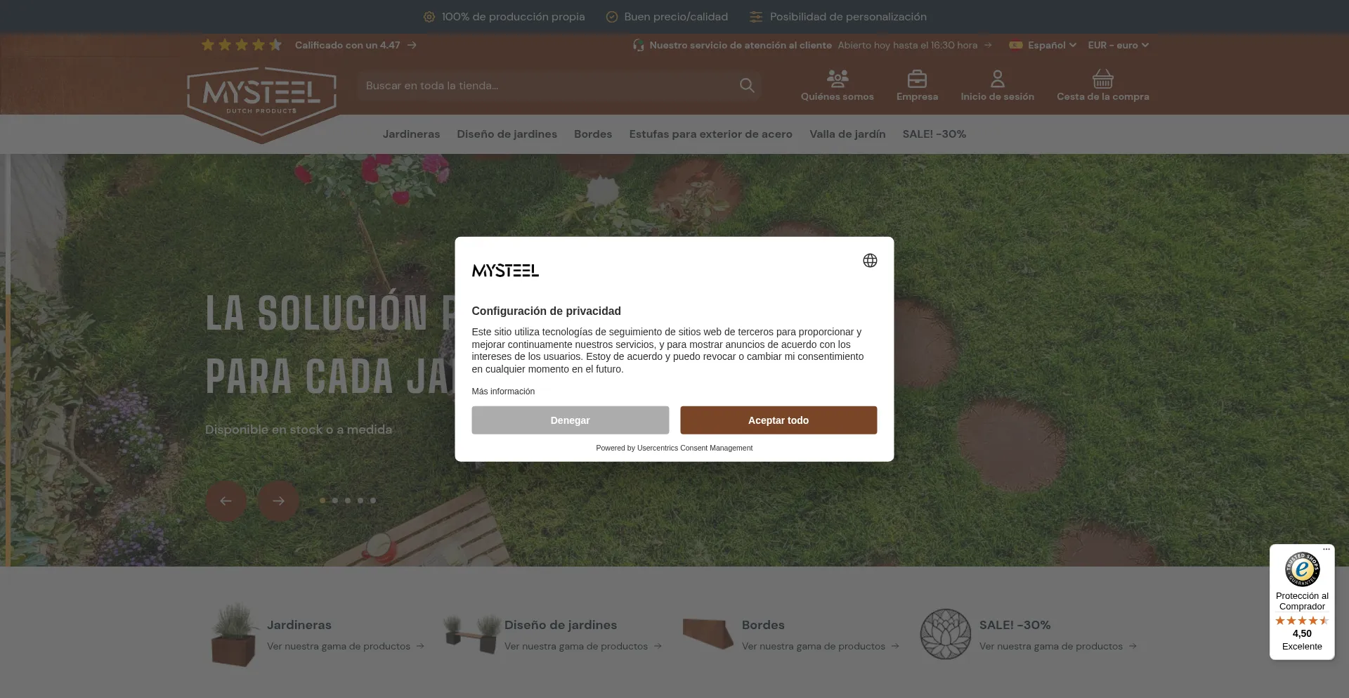This screenshot has height=698, width=1349.
Task: Open the Quiénes somos people icon
Action: [x=837, y=79]
